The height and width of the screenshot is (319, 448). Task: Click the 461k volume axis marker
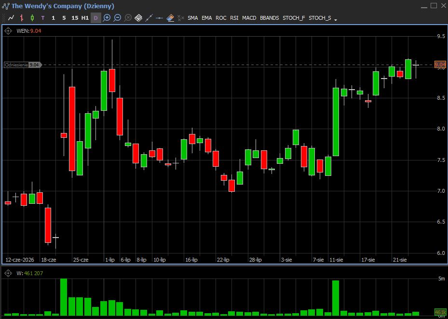point(440,312)
